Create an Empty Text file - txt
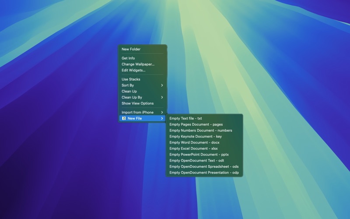The width and height of the screenshot is (350, 219). point(204,118)
